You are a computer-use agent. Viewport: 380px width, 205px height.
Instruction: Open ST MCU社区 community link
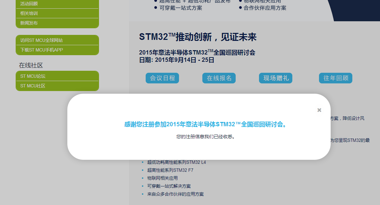57,86
